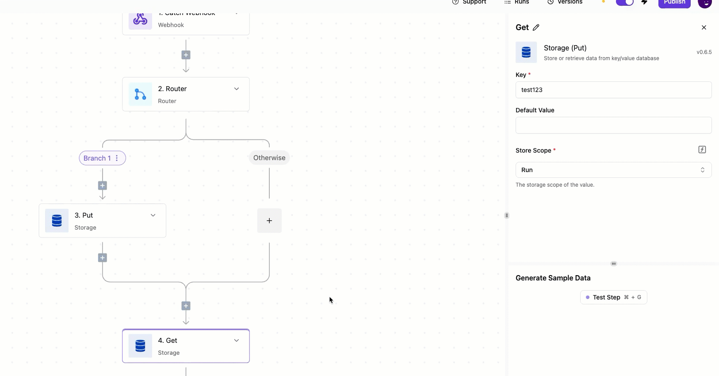The image size is (719, 376).
Task: Open the Runs tab in top bar
Action: pos(517,2)
